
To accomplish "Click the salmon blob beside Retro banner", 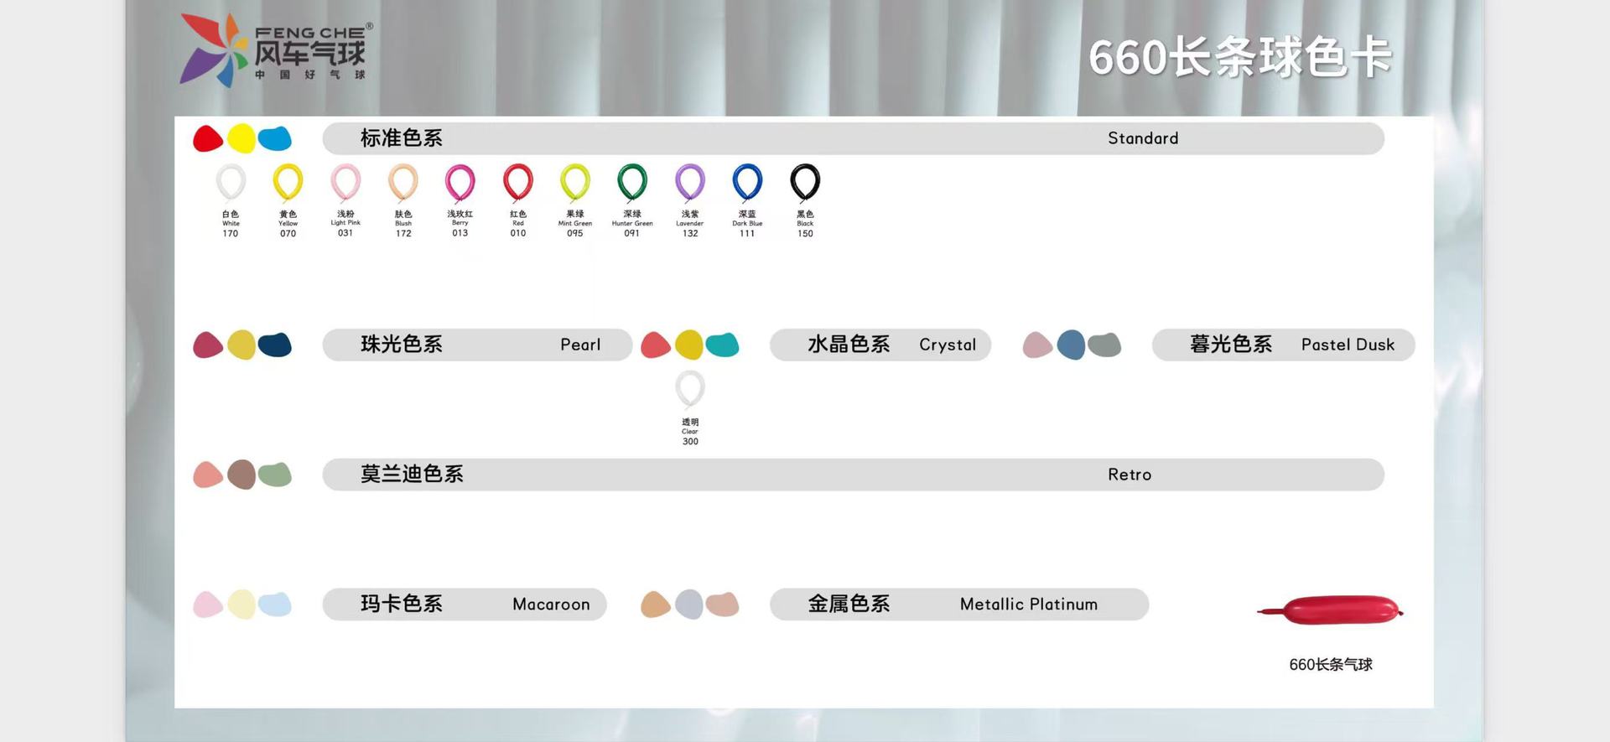I will (x=208, y=475).
